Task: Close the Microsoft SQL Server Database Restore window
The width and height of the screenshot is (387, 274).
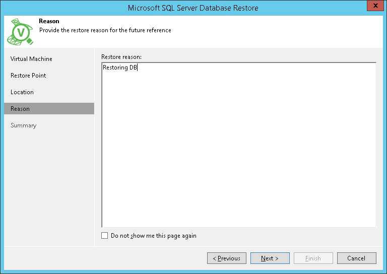Action: tap(375, 6)
